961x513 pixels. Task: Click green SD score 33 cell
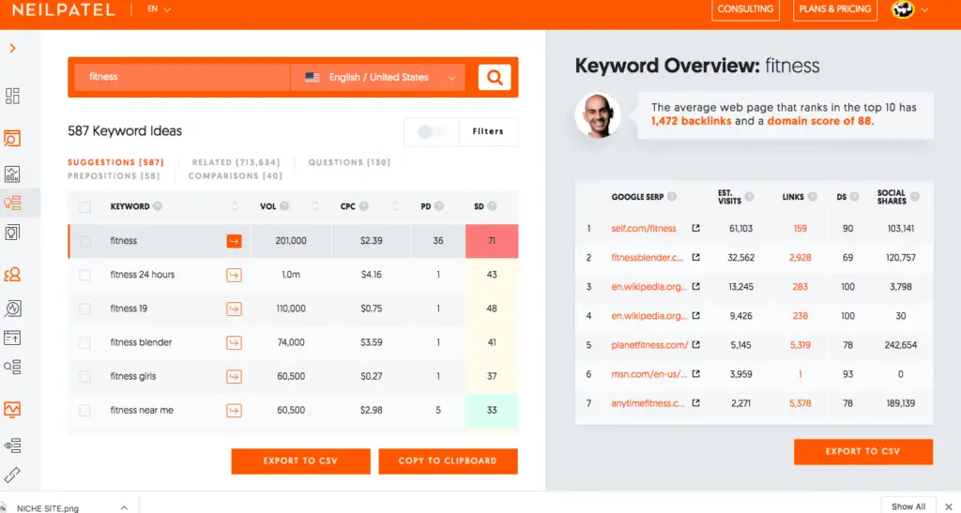492,410
